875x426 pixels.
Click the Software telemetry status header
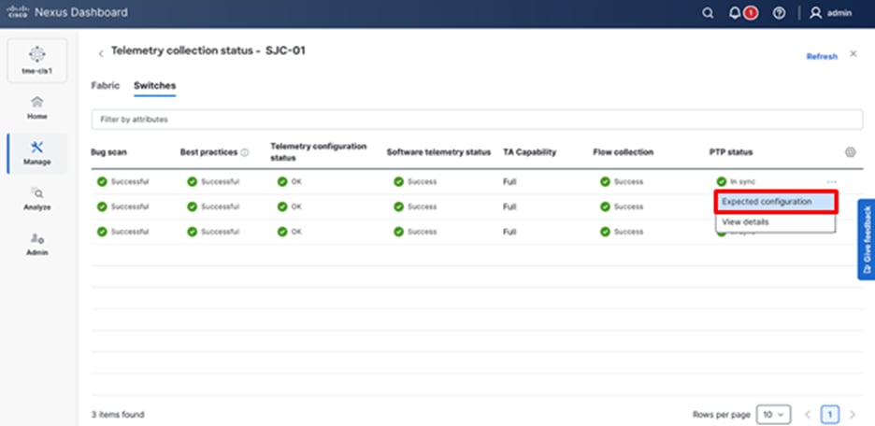(438, 152)
